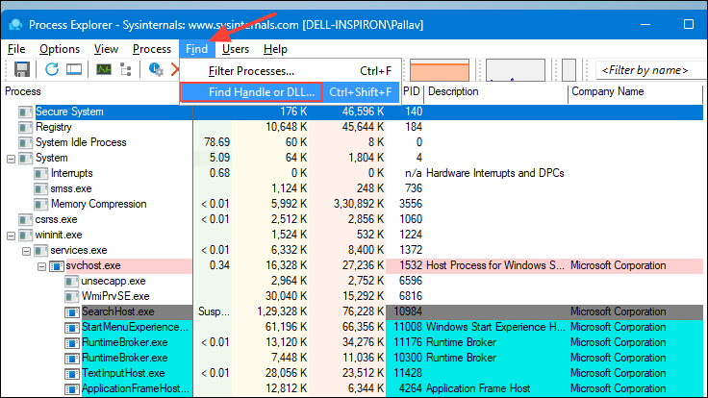This screenshot has height=398, width=708.
Task: Open the View menu
Action: (x=106, y=49)
